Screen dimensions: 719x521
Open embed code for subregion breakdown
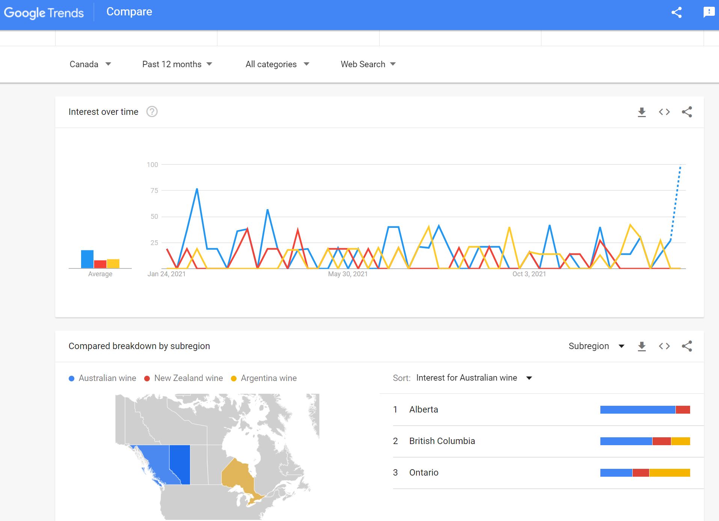click(x=664, y=346)
